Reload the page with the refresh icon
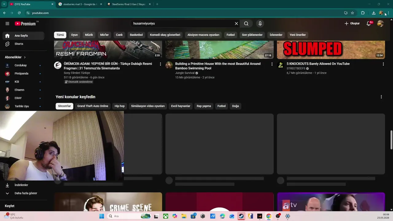The width and height of the screenshot is (393, 221). [19, 13]
